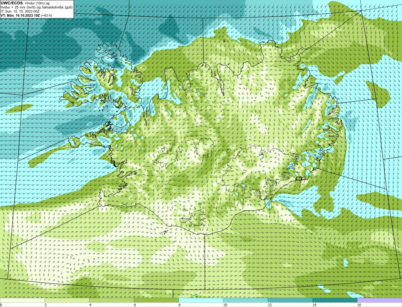The image size is (402, 307).
Task: Click the 'VT: Mán. 16.10.2023 19Z' text
Action: (x=20, y=15)
